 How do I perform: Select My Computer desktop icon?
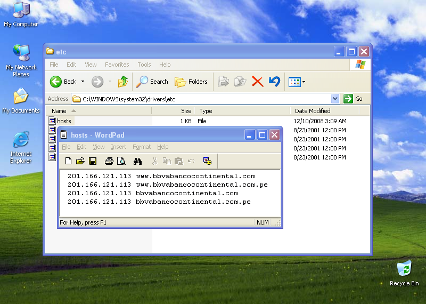[x=21, y=14]
